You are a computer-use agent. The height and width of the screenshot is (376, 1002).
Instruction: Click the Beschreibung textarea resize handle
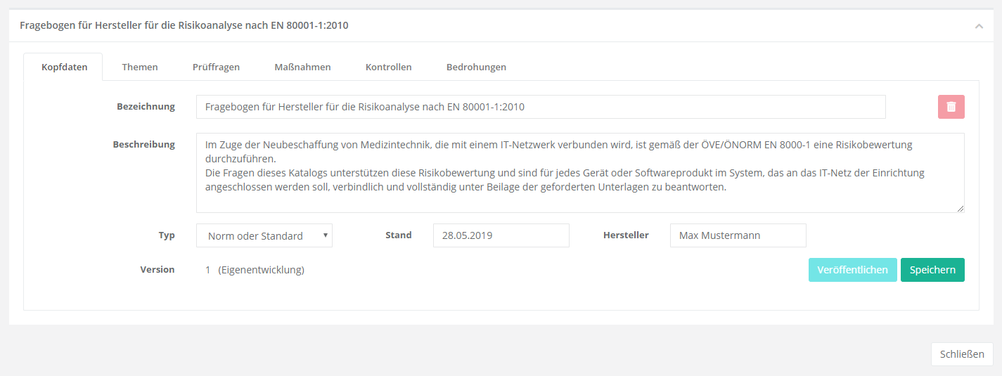coord(960,208)
